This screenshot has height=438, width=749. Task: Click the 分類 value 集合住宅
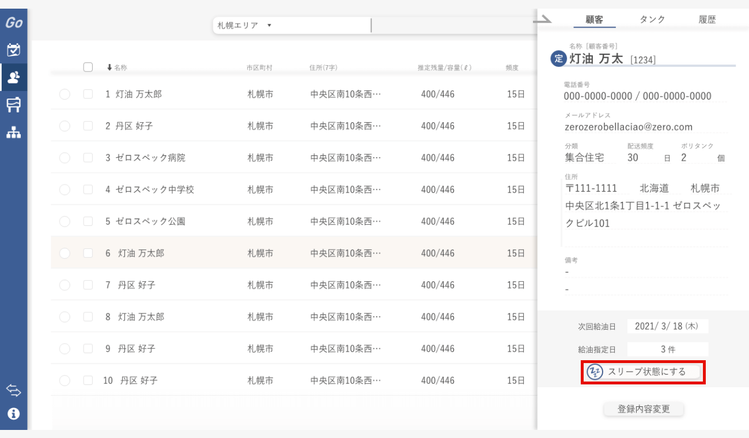pos(585,157)
